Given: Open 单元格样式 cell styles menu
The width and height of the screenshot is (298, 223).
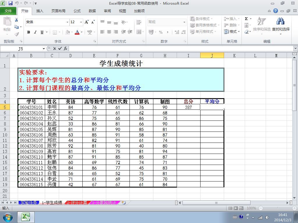Looking at the screenshot, I should (x=203, y=31).
